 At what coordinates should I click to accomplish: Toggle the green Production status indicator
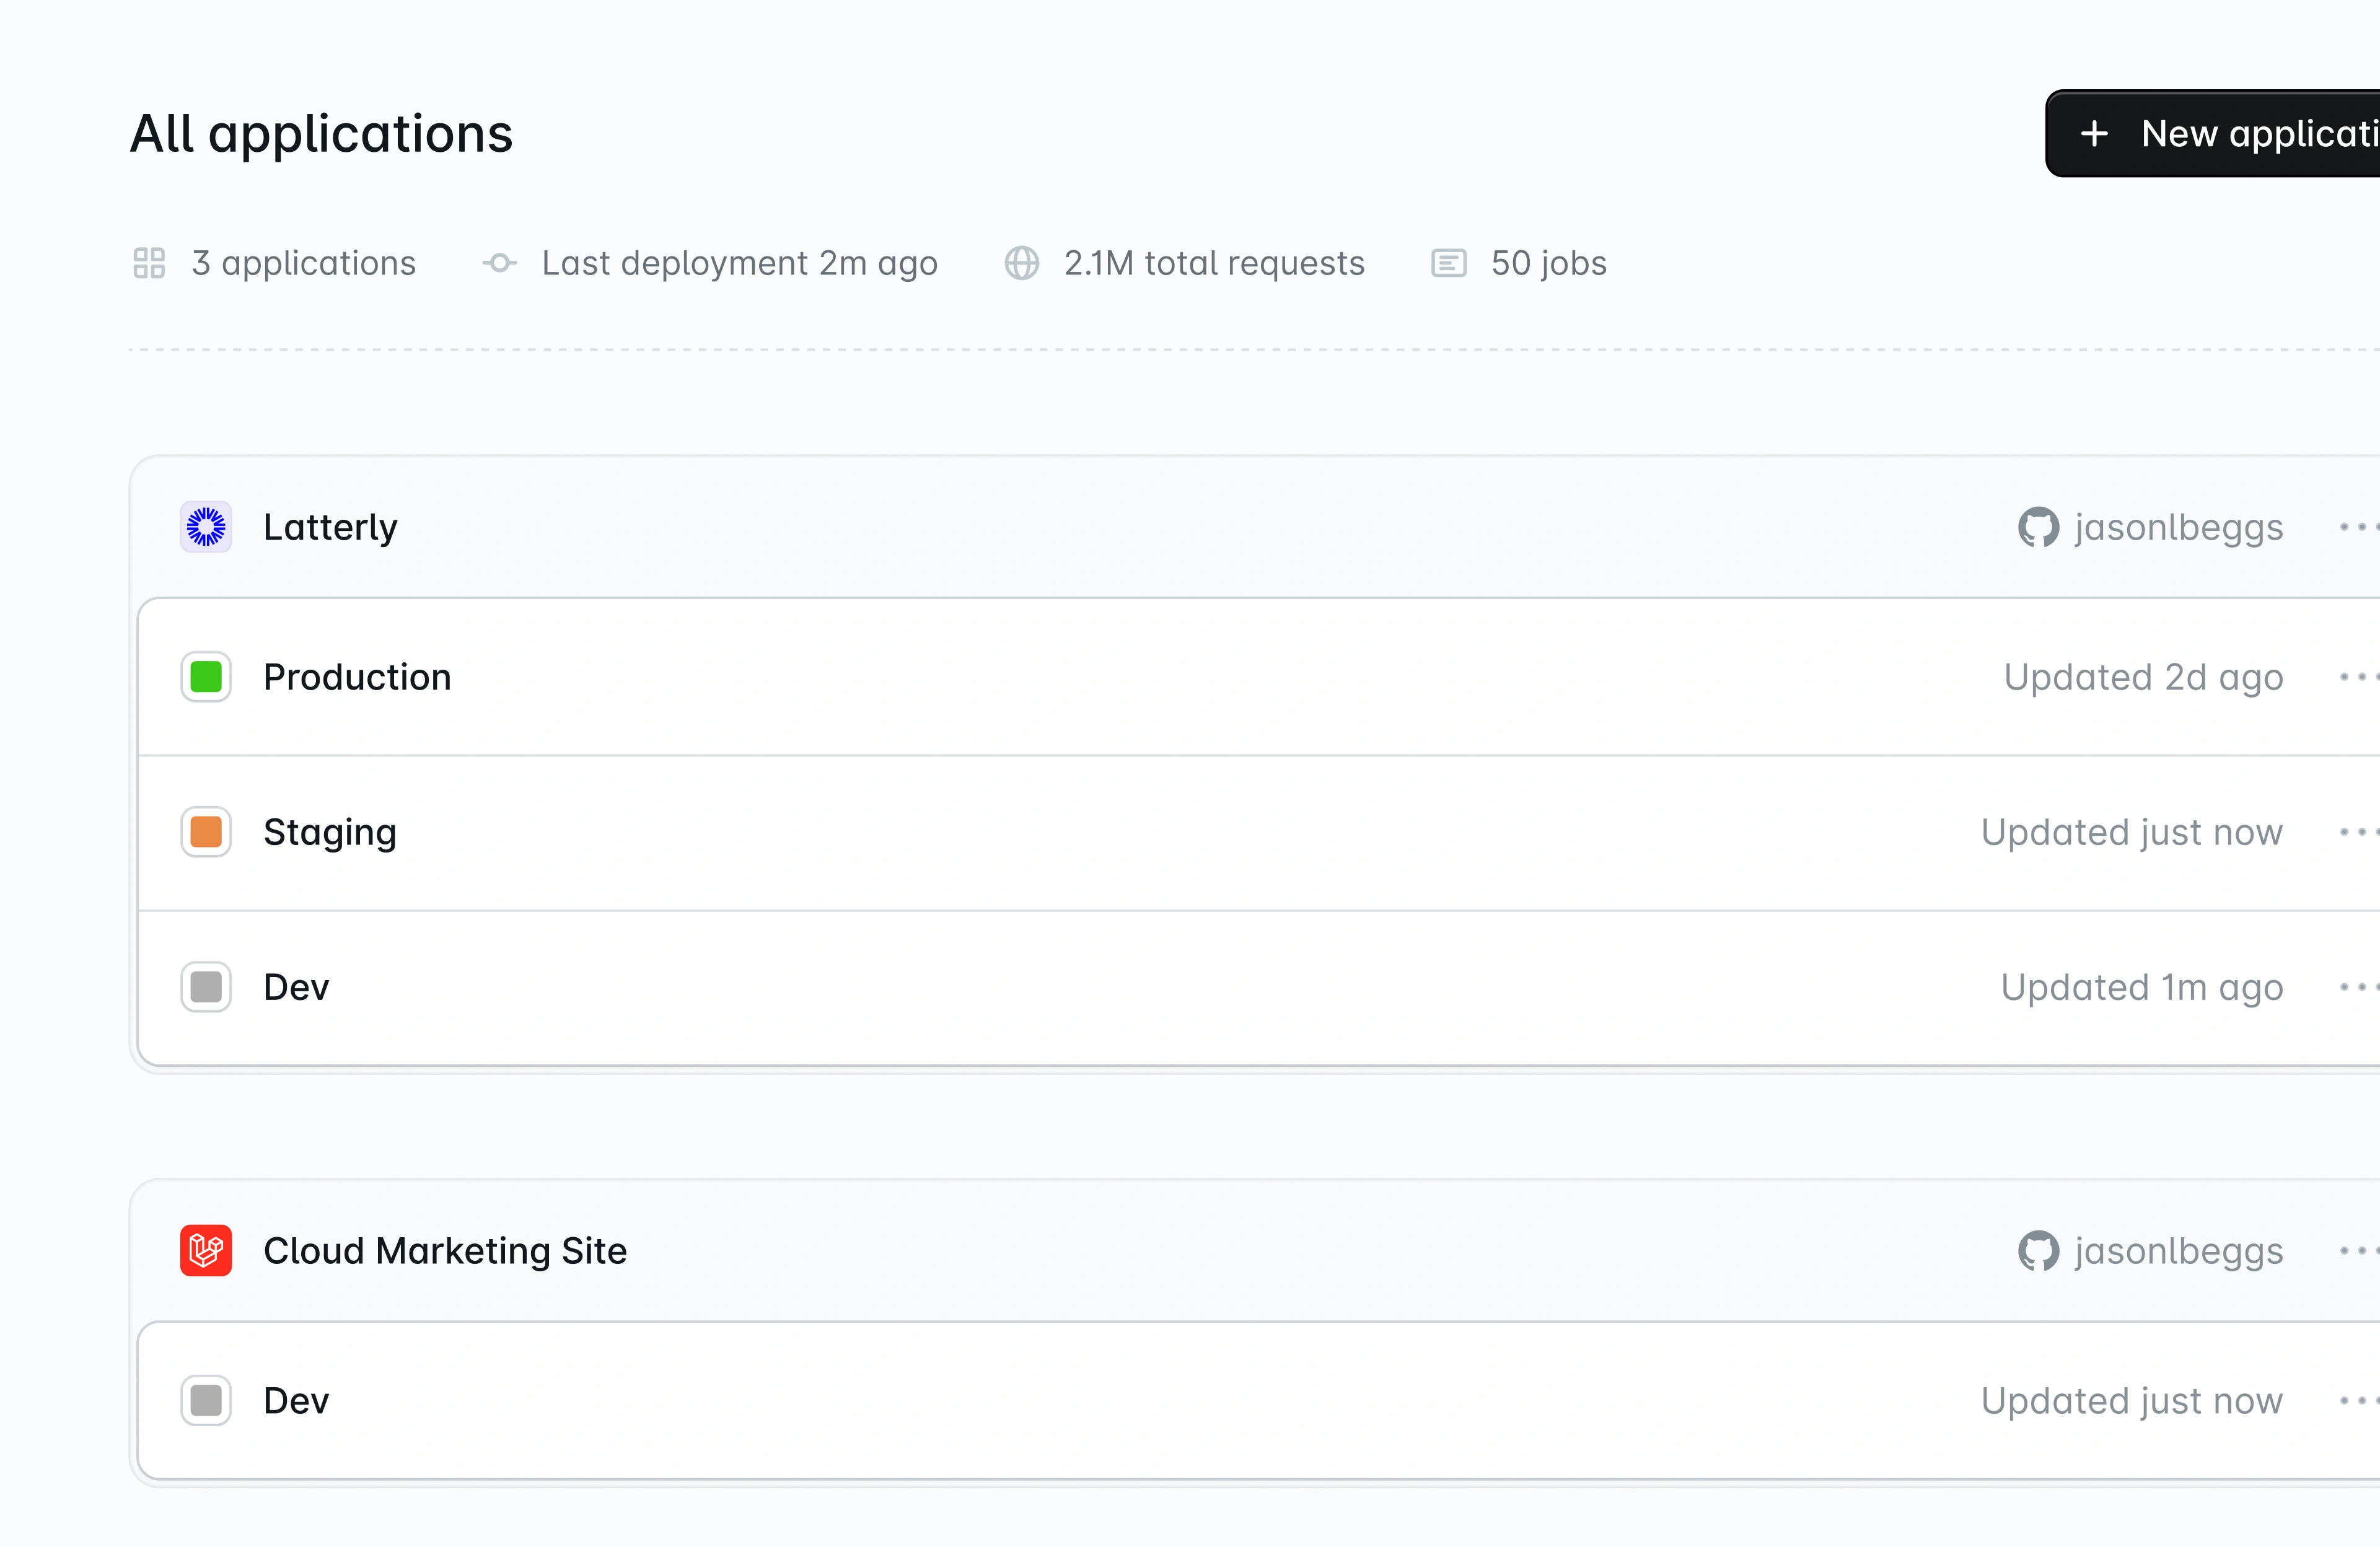tap(206, 677)
